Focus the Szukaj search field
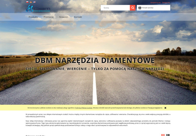Viewport: 196px width, 136px height. click(115, 8)
